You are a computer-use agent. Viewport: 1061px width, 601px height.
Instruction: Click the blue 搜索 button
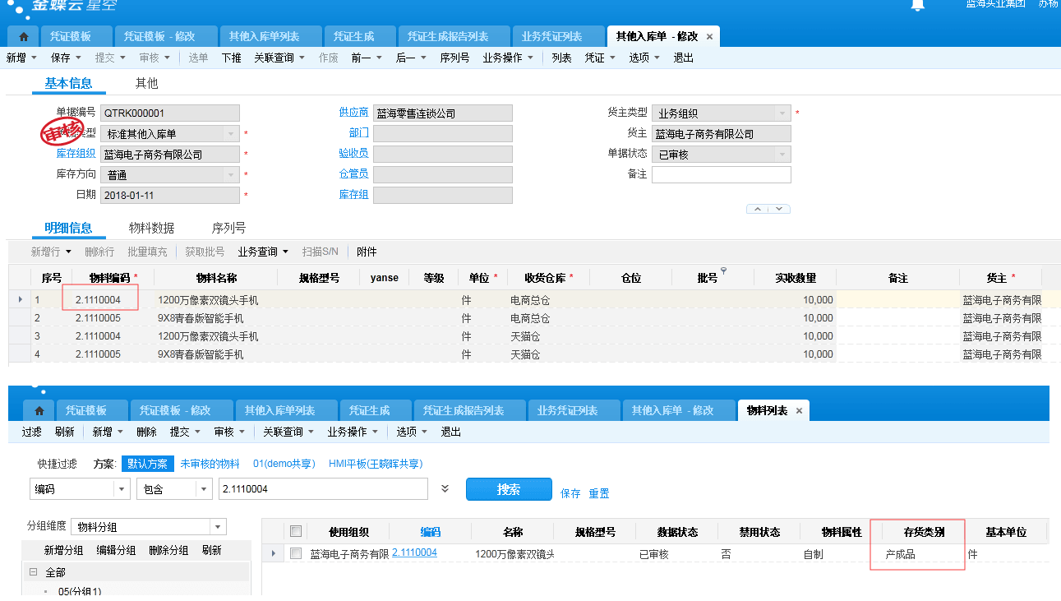click(508, 489)
